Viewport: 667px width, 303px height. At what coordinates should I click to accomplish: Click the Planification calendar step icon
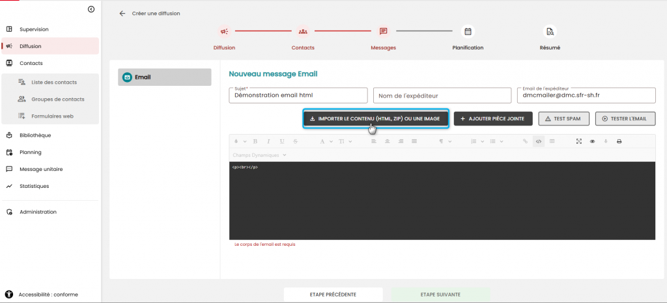[x=468, y=31]
